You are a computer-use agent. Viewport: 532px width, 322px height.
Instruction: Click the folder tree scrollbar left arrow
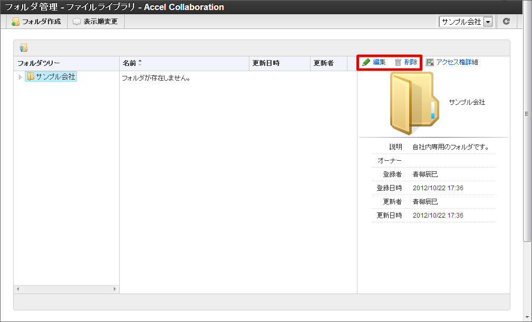(x=18, y=289)
